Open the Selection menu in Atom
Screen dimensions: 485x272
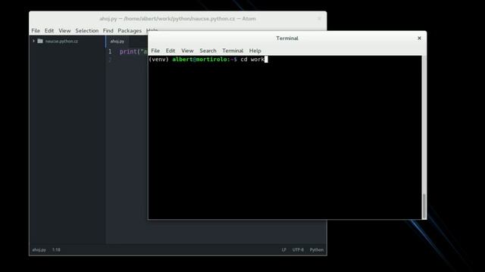pos(87,30)
